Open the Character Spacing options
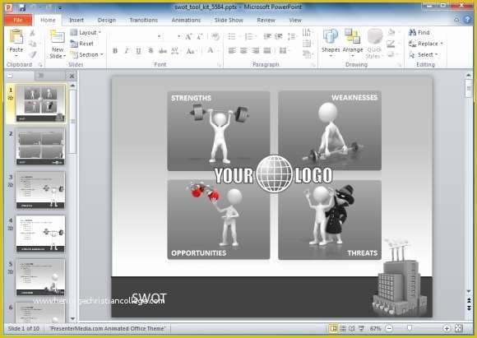This screenshot has height=338, width=477. click(175, 51)
